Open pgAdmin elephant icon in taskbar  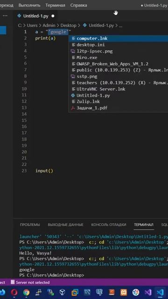click(99, 292)
